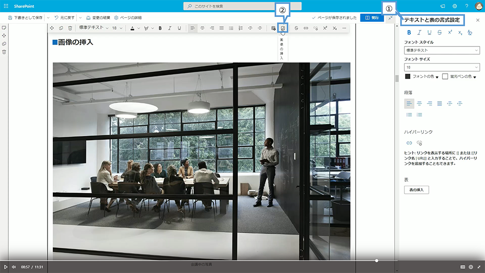485x273 pixels.
Task: Toggle subscript in editor toolbar
Action: [x=335, y=28]
